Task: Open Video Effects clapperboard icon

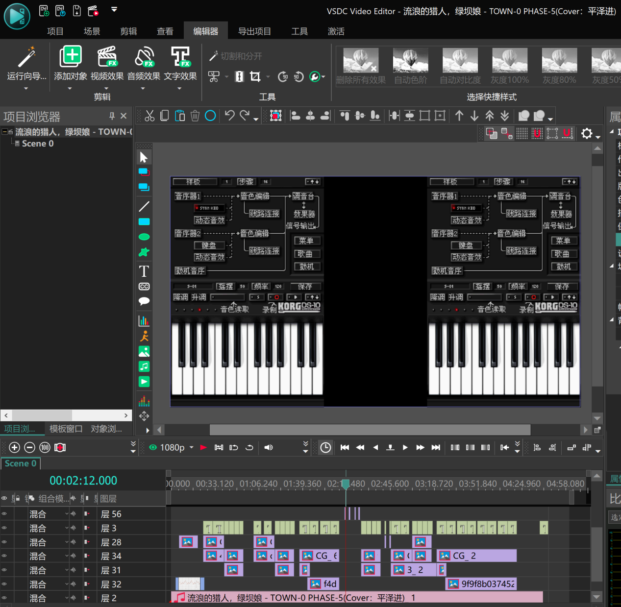Action: 107,57
